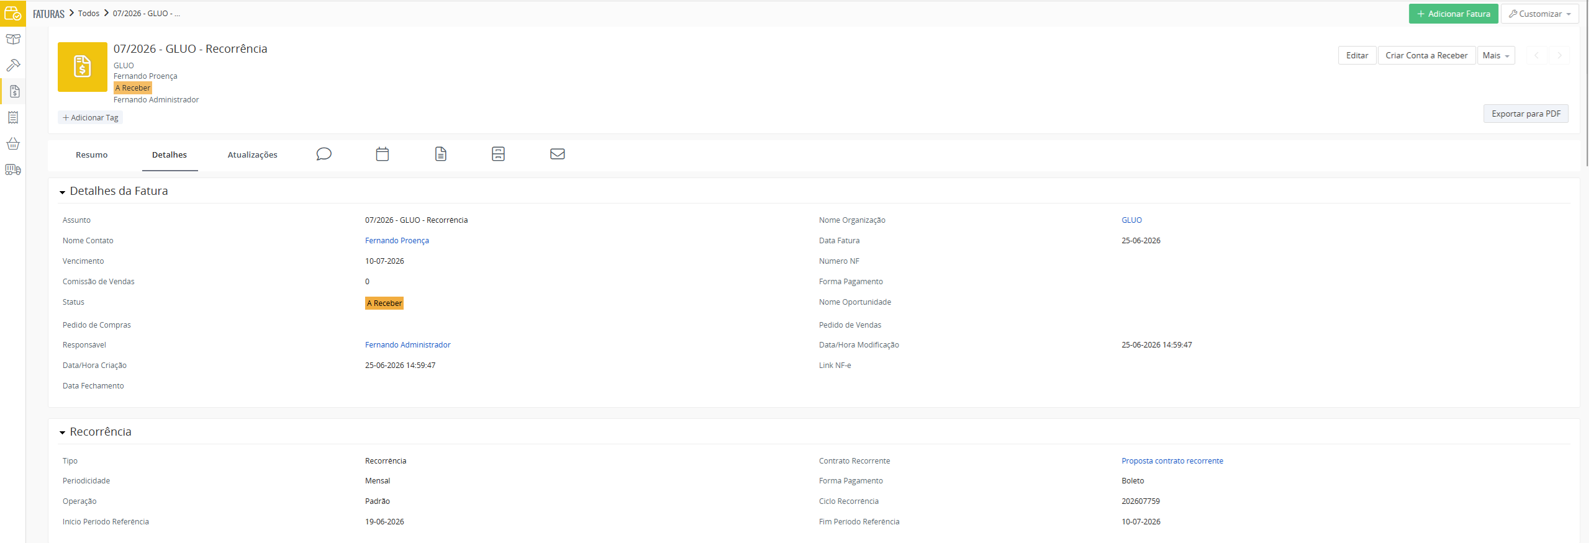Open the shopping basket icon in sidebar
The width and height of the screenshot is (1589, 543).
(x=13, y=143)
